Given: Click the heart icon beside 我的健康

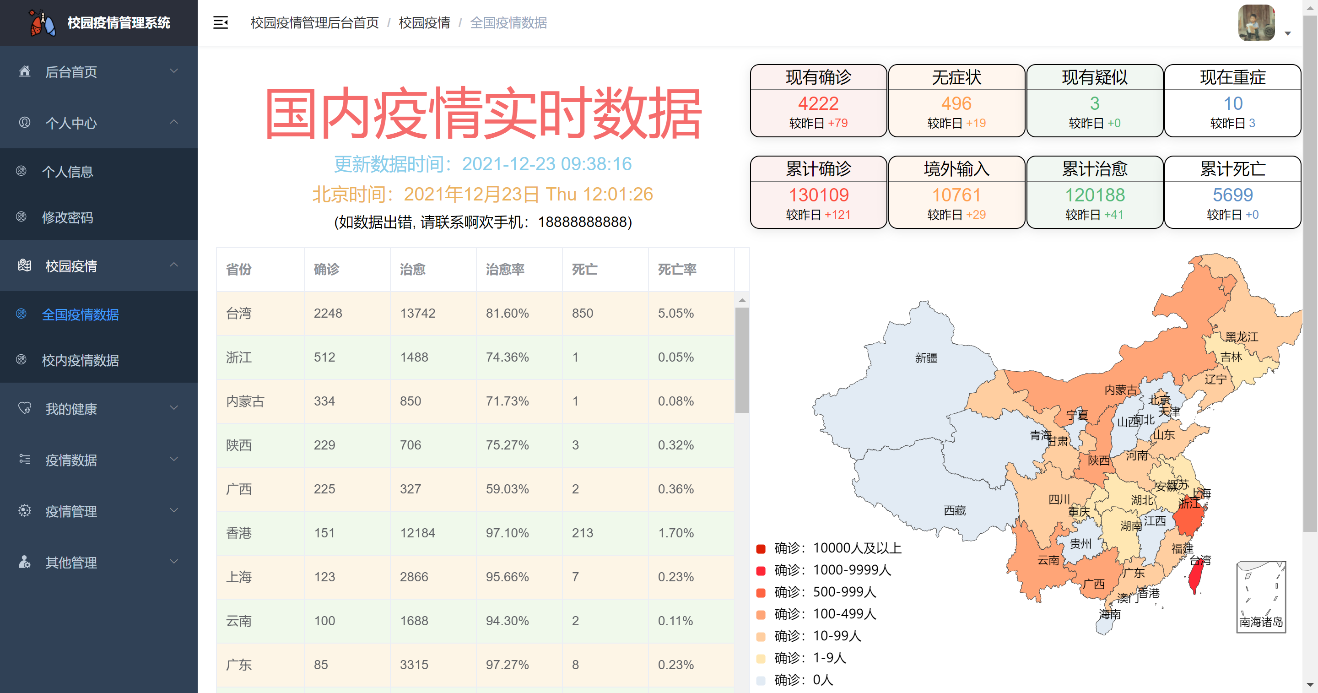Looking at the screenshot, I should coord(25,408).
